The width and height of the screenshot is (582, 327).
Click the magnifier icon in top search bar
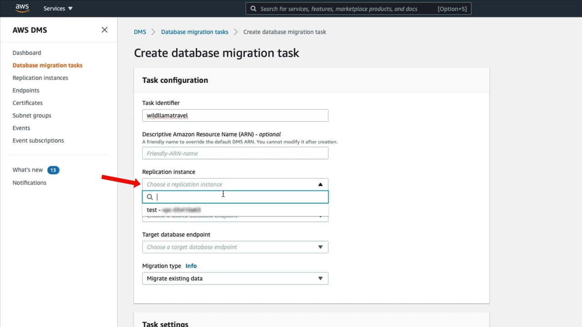(x=253, y=9)
